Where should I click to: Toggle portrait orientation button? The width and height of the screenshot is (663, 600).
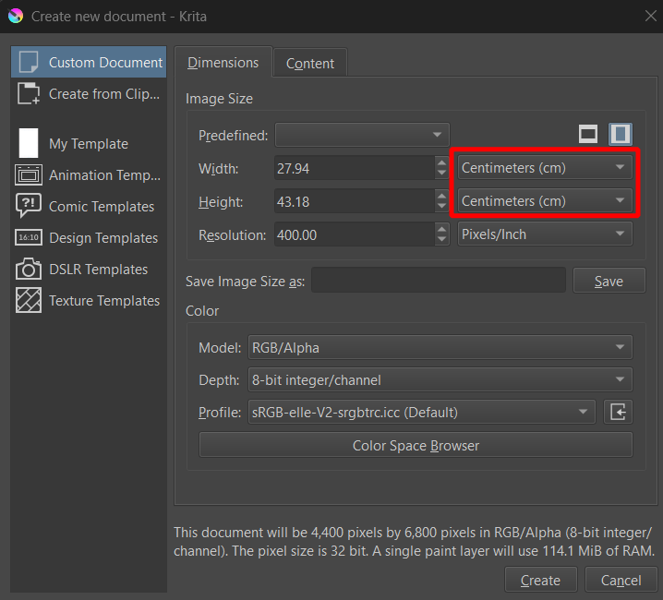coord(621,135)
